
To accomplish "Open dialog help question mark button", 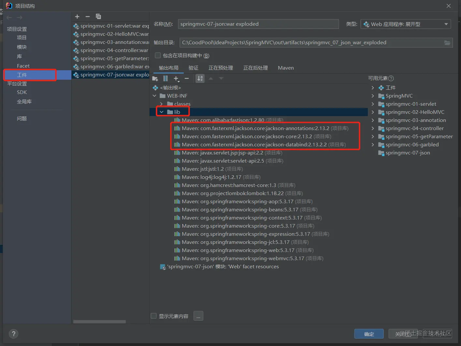I will (13, 334).
